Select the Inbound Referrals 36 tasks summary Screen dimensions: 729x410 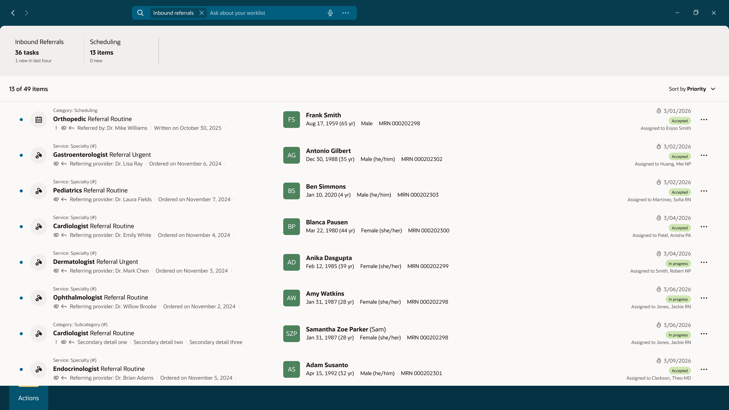[x=39, y=51]
